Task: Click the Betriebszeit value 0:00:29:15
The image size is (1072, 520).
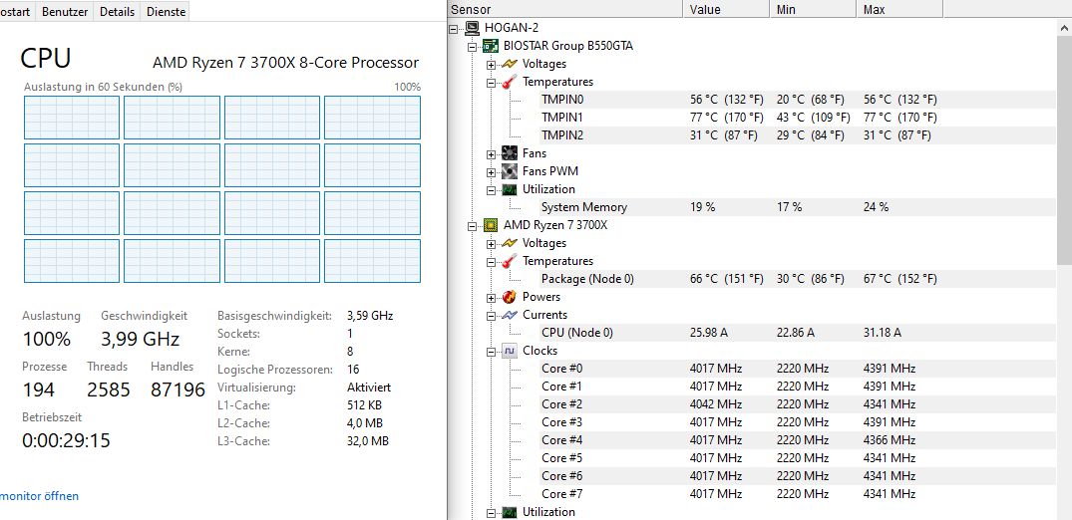Action: coord(67,440)
